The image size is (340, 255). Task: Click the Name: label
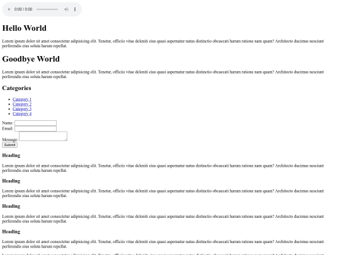click(8, 123)
